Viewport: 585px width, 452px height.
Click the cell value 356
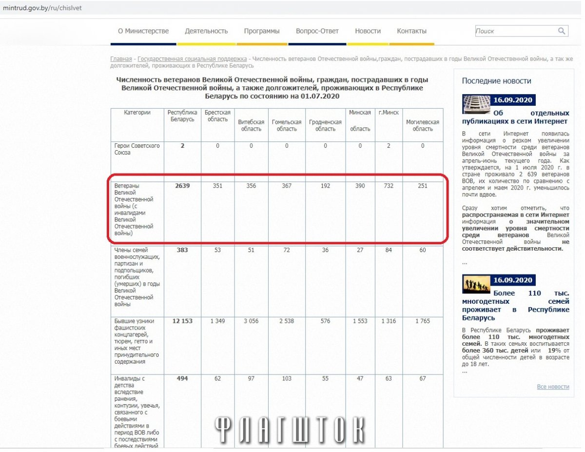point(251,186)
